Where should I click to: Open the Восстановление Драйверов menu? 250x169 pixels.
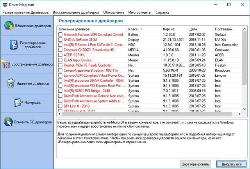coord(76,12)
